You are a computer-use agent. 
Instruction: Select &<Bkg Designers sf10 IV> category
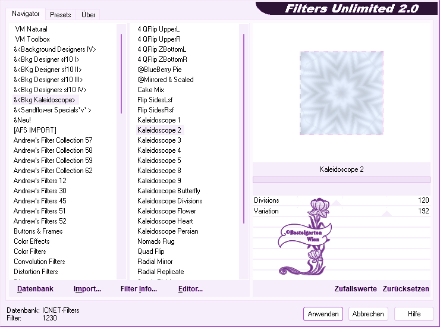(x=50, y=90)
